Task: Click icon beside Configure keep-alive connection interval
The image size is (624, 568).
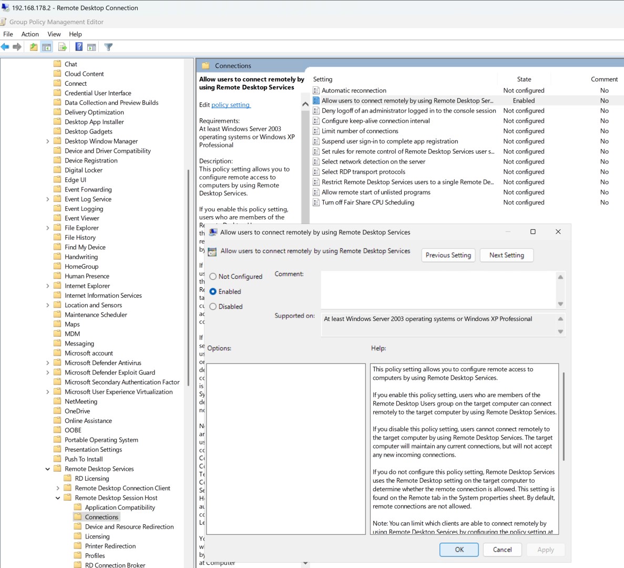Action: point(316,120)
